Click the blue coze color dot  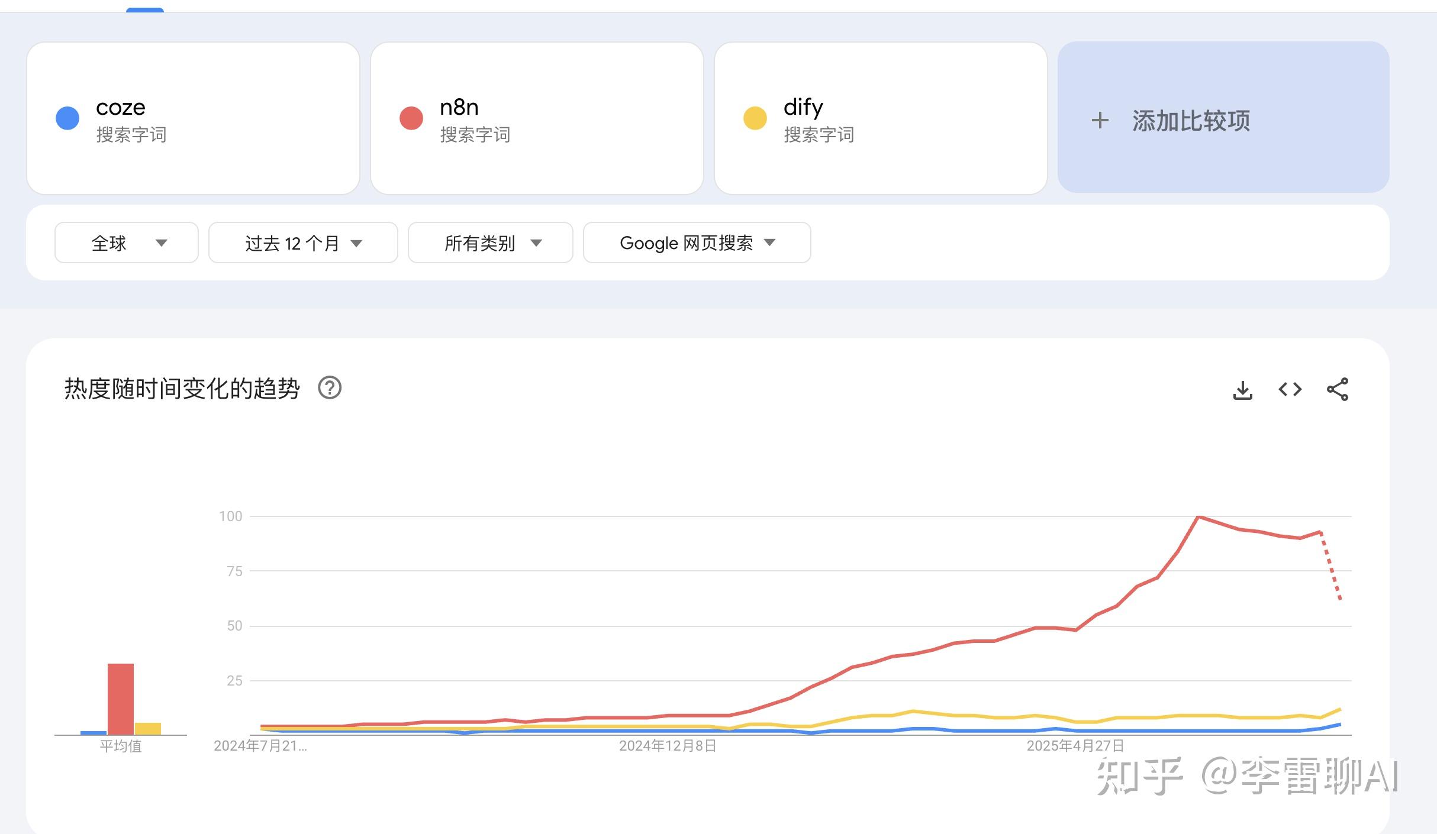[x=67, y=118]
